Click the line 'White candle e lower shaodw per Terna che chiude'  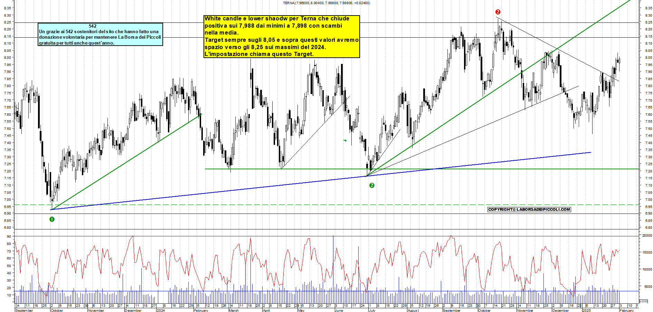click(277, 19)
